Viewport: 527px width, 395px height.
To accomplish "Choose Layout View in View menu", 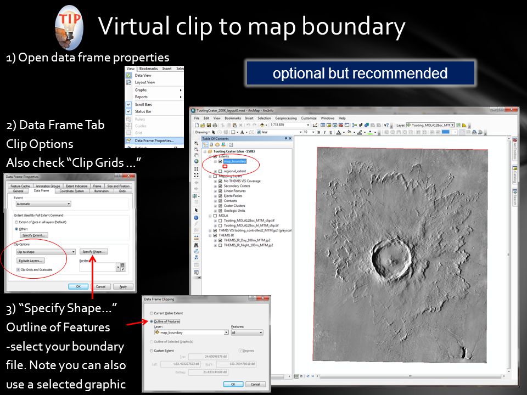I will tap(145, 82).
